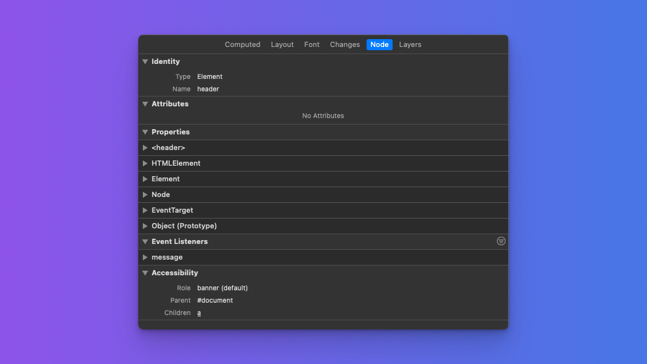Open the Layers tab

coord(410,44)
